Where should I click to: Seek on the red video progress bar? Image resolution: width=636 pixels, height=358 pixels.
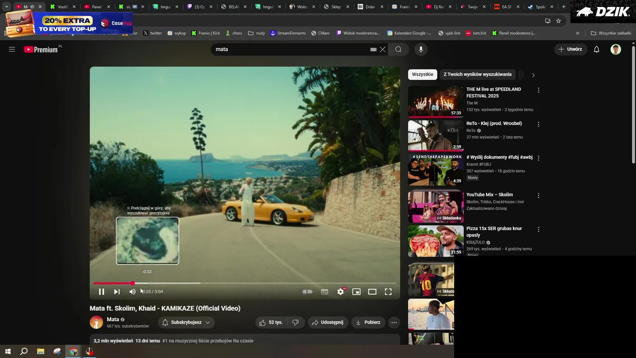(244, 283)
